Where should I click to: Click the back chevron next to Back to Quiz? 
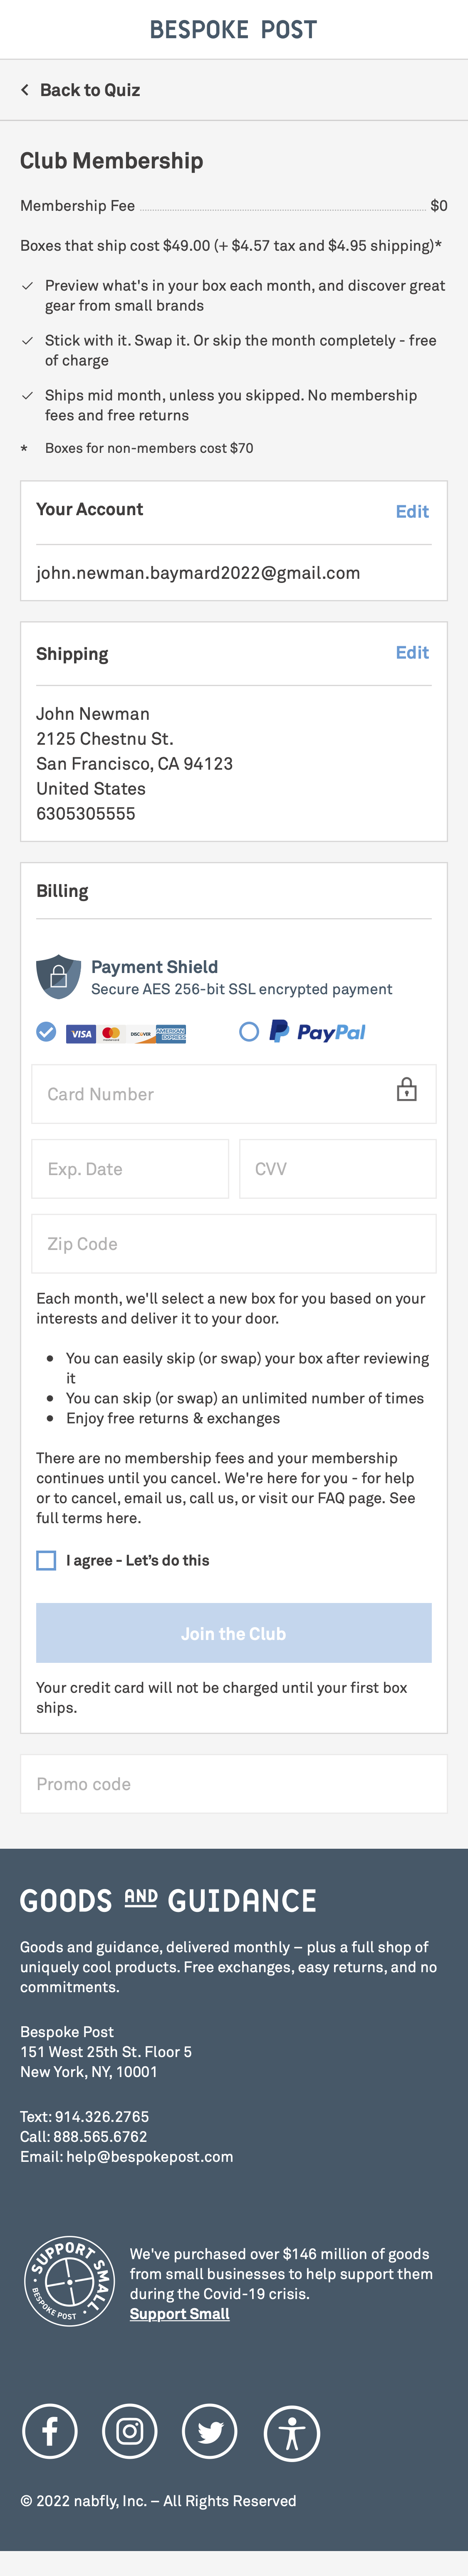(x=25, y=90)
